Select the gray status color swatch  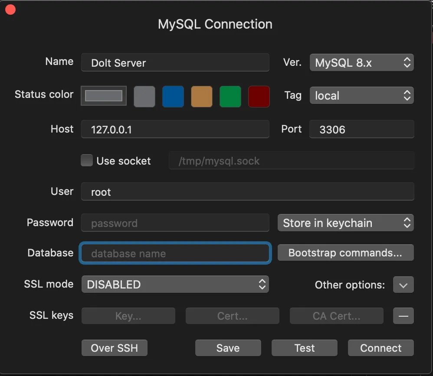144,96
